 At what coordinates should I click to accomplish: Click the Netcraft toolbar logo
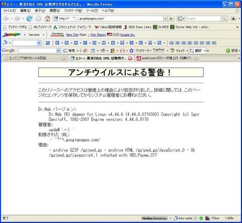[12, 34]
